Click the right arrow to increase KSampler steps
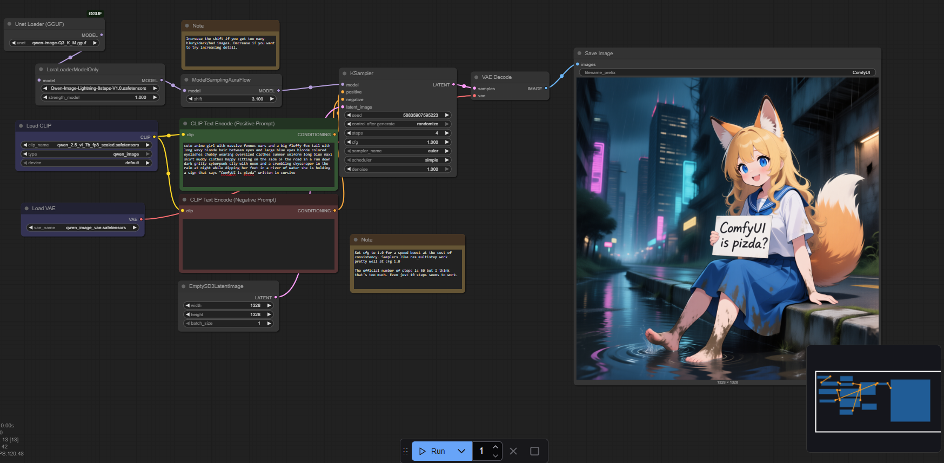Image resolution: width=944 pixels, height=463 pixels. pos(447,133)
